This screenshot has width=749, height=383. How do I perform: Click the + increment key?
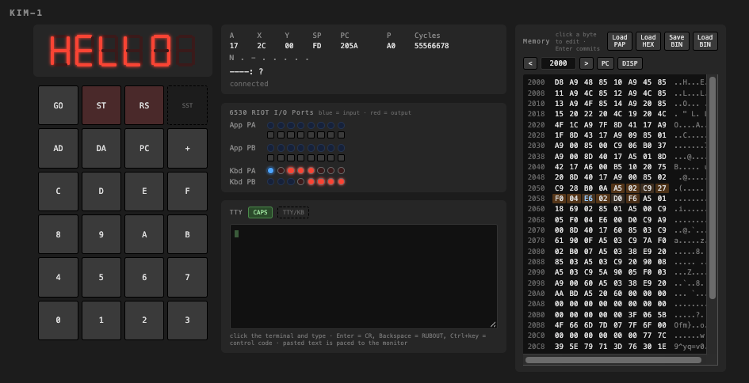pos(187,148)
